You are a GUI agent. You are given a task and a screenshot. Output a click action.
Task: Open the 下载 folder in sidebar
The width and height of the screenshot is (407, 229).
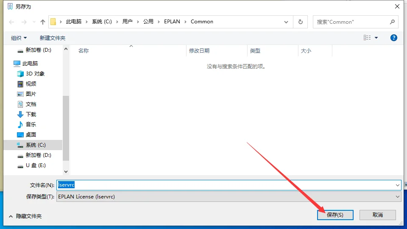[x=31, y=114]
